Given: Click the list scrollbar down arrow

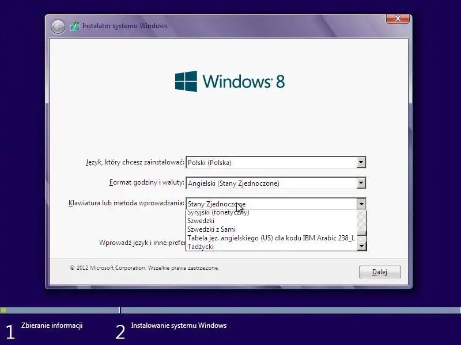Looking at the screenshot, I should click(362, 246).
